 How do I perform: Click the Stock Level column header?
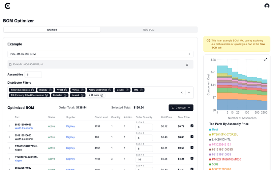coord(101,117)
